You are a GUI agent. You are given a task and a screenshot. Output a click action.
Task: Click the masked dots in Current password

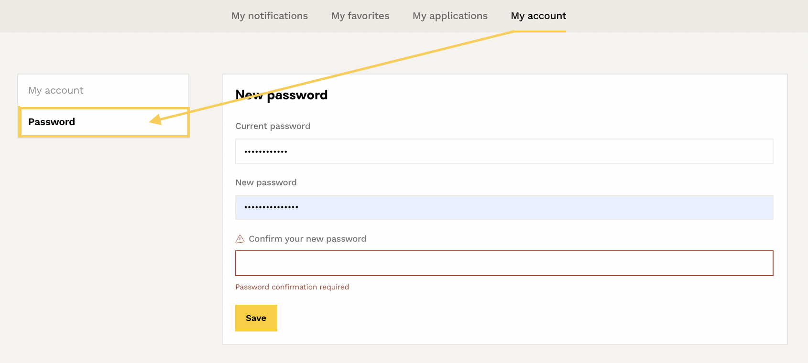[266, 152]
